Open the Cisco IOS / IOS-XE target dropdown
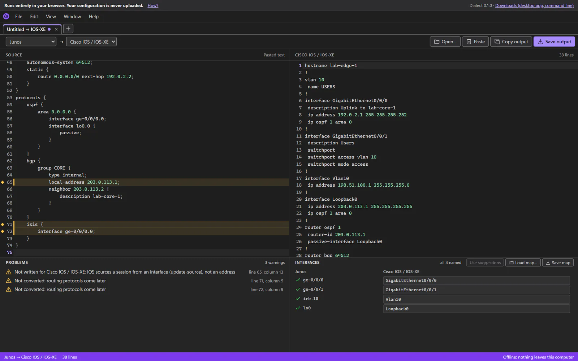The height and width of the screenshot is (361, 578). tap(91, 42)
